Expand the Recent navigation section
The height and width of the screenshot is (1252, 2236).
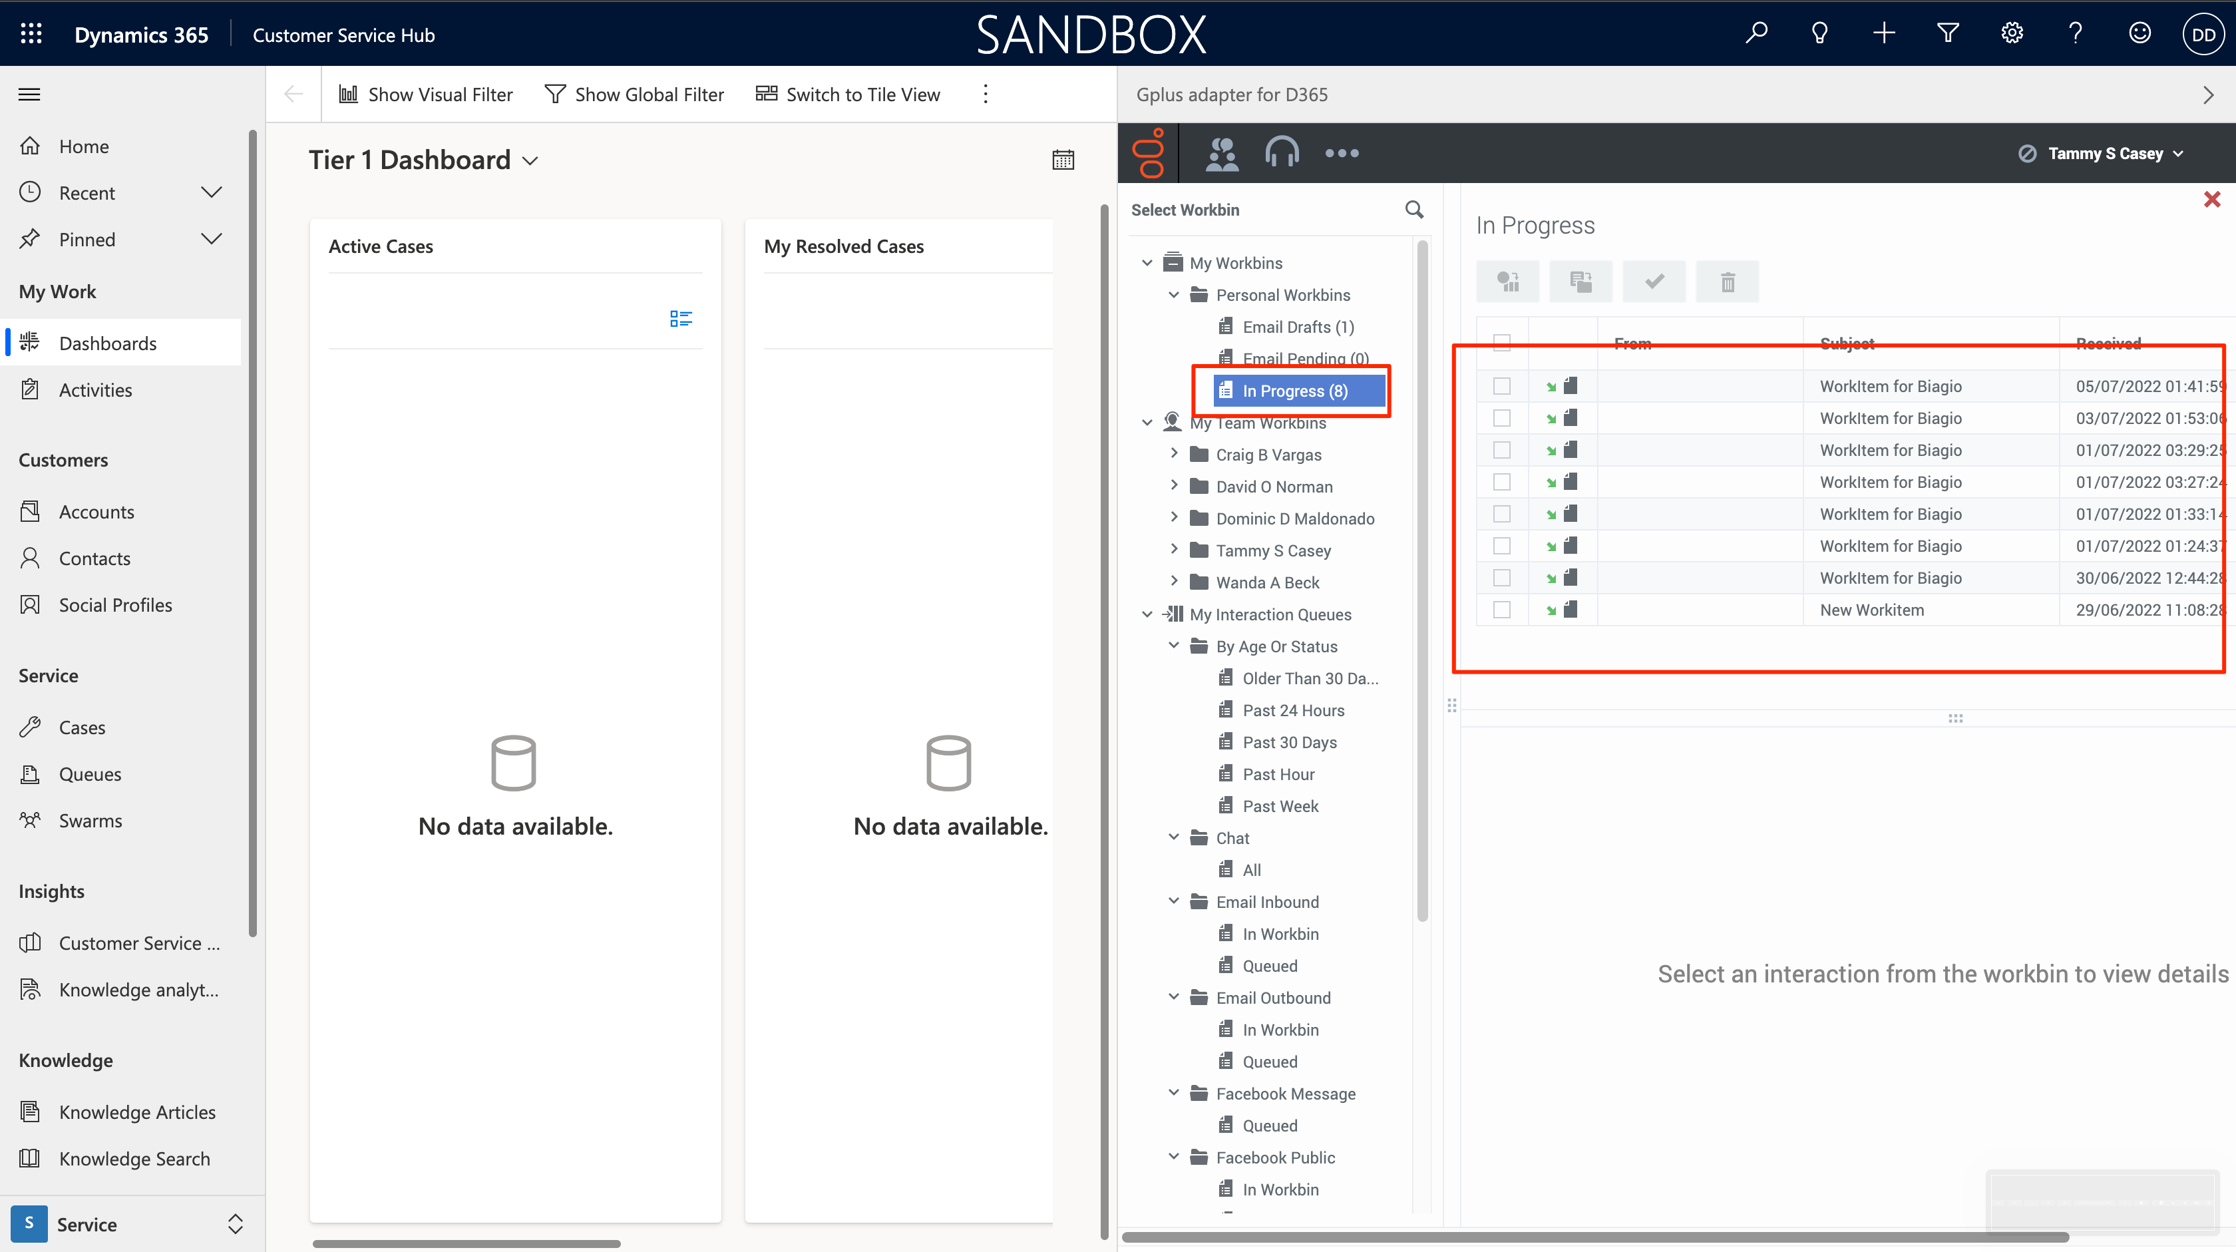tap(211, 192)
